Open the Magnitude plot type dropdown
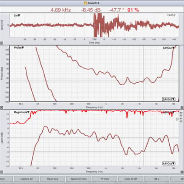184x184 pixels. [x=22, y=112]
